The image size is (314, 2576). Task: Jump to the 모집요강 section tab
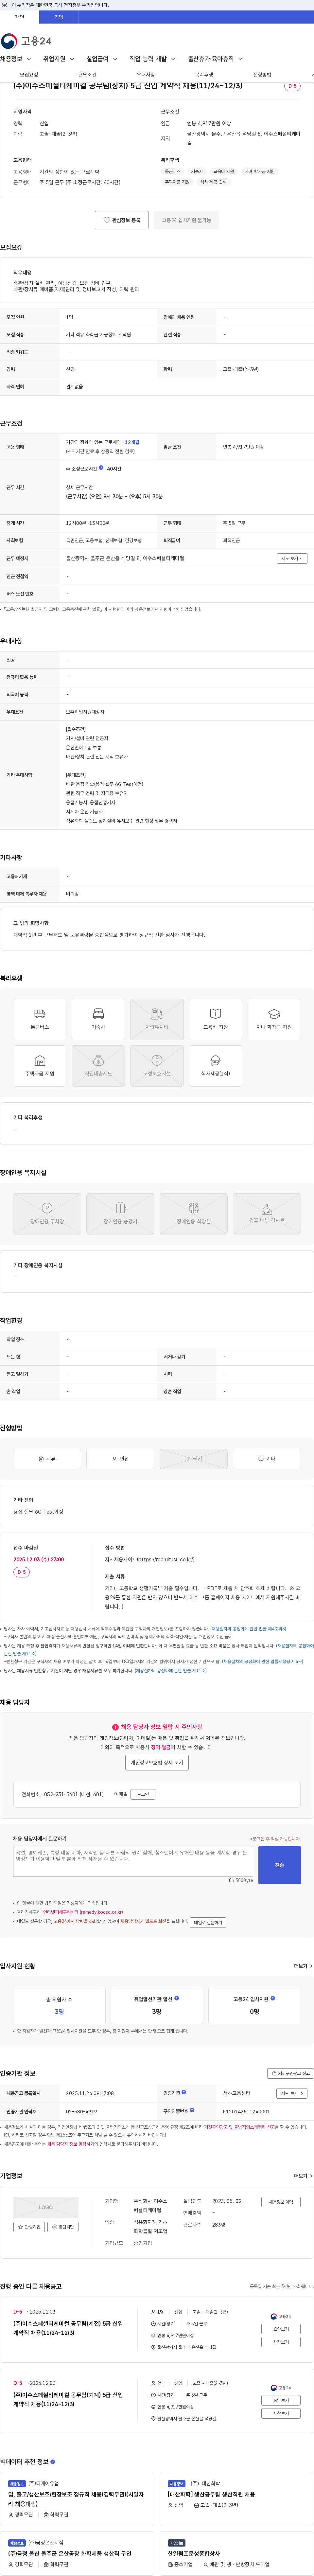coord(29,75)
